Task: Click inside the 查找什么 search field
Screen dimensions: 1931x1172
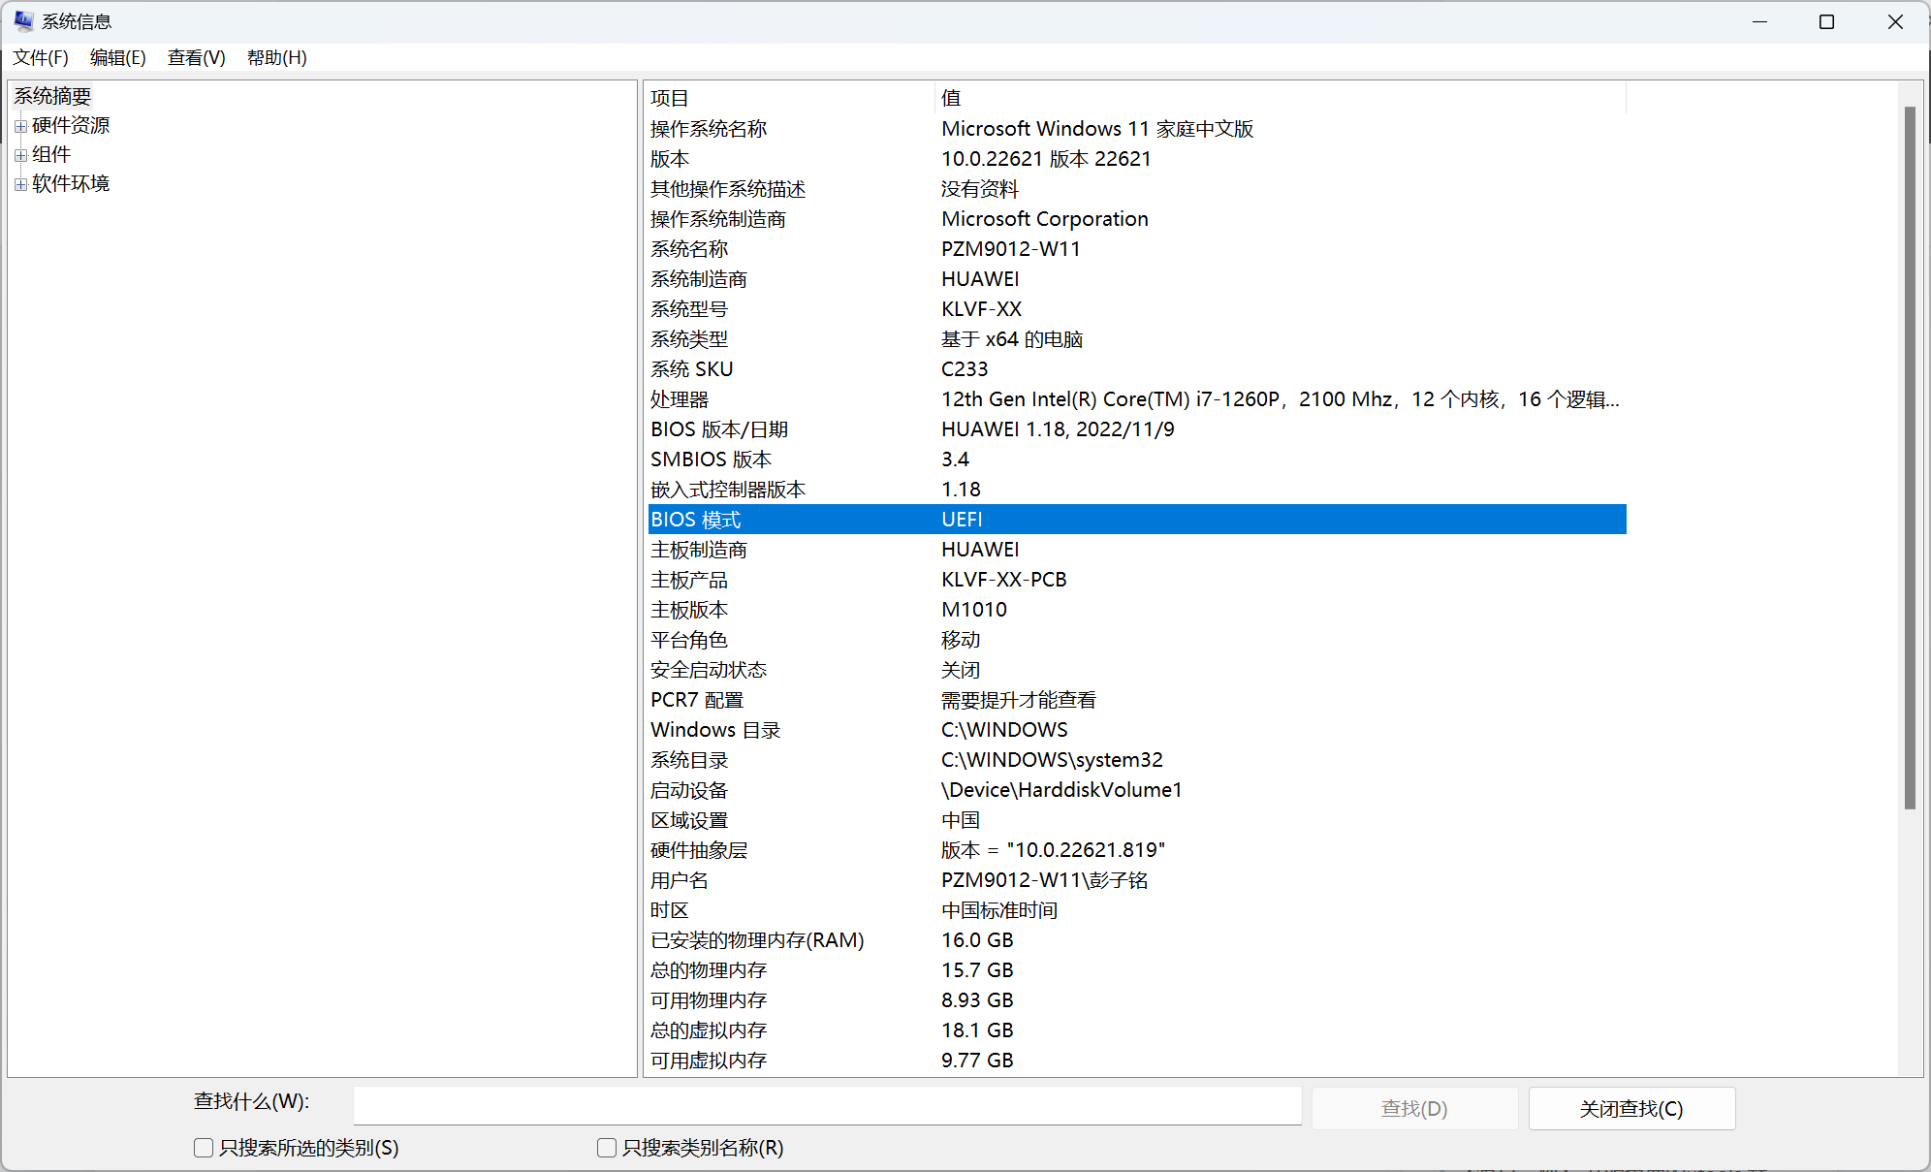Action: tap(828, 1105)
